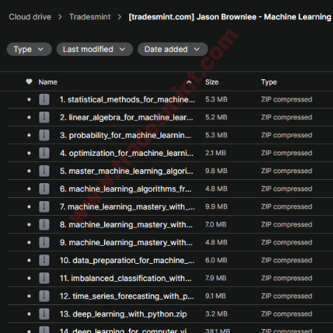Viewport: 333px width, 333px height.
Task: Go to Tradesmint breadcrumb folder
Action: pyautogui.click(x=90, y=17)
